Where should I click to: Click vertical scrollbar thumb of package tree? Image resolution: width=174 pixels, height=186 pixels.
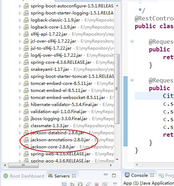117,89
